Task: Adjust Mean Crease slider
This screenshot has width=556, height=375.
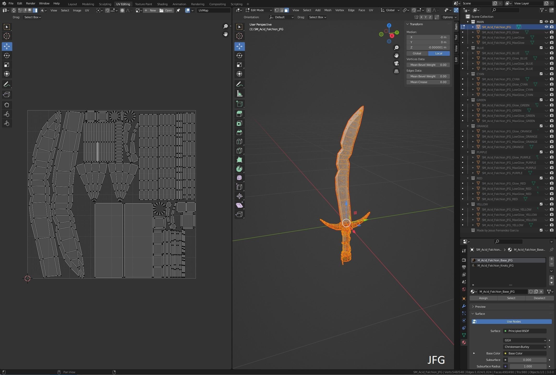Action: [x=428, y=82]
